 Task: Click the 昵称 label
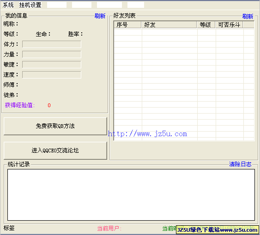point(11,24)
